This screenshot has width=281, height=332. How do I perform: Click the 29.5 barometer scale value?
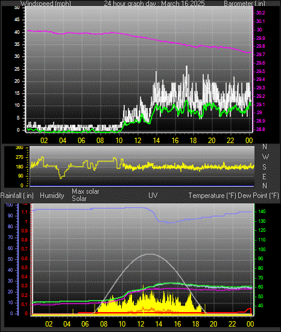pos(260,71)
